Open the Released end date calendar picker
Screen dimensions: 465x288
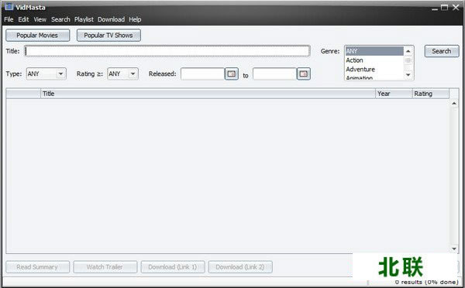pyautogui.click(x=303, y=74)
